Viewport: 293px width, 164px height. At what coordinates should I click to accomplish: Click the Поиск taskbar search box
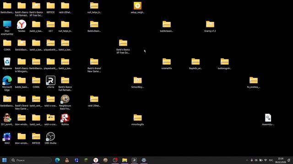pyautogui.click(x=31, y=160)
